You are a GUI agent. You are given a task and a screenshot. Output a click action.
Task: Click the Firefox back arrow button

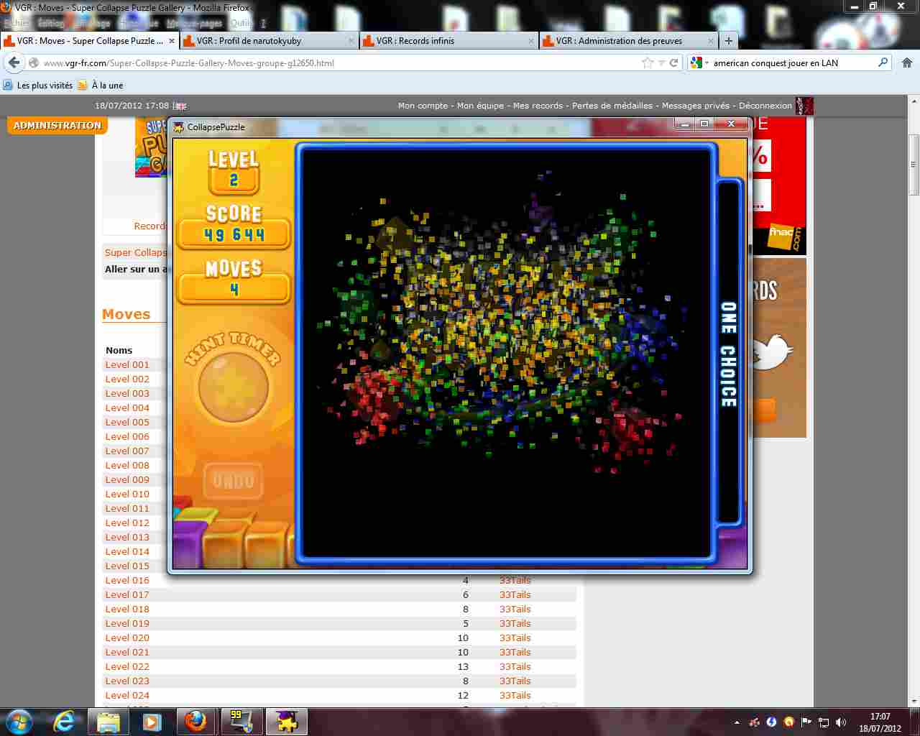tap(14, 63)
